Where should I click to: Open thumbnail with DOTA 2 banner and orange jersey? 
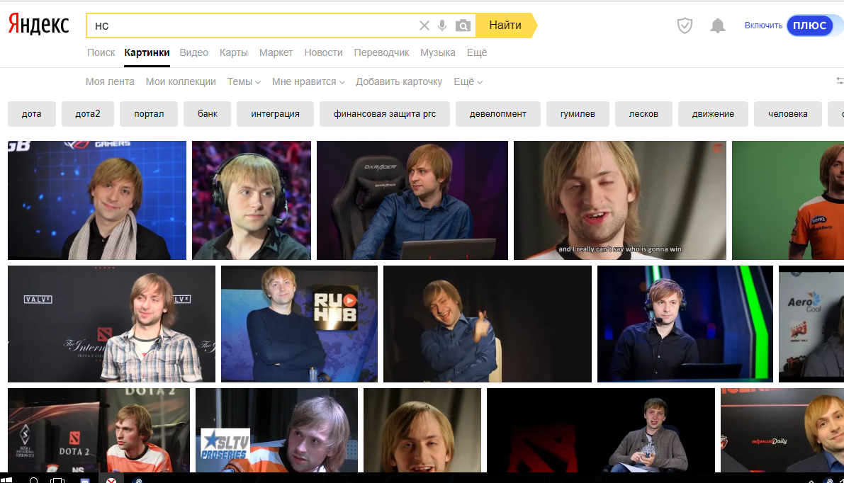[x=99, y=431]
